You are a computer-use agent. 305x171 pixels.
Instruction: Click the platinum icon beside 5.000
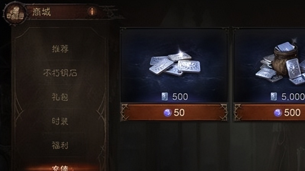point(274,97)
